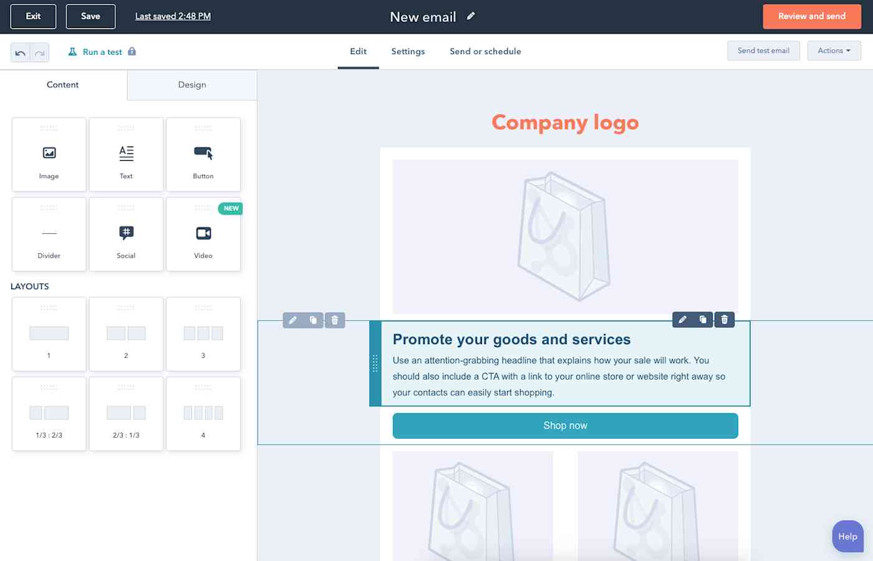Open the Actions dropdown

pyautogui.click(x=834, y=50)
